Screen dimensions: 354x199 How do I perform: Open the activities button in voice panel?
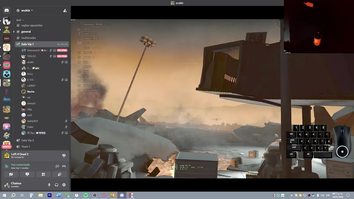coord(43,174)
